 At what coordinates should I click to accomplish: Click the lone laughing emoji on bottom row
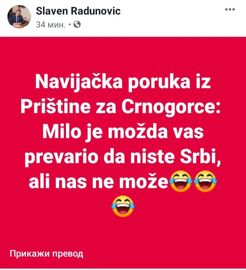coord(123,206)
